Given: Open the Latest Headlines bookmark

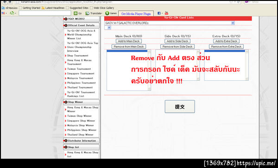Looking at the screenshot, I should [53, 8].
